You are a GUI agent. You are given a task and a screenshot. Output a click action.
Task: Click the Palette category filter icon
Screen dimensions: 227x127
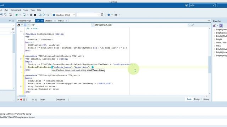click(x=215, y=26)
